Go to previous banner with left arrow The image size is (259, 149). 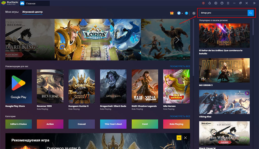[x=18, y=40]
